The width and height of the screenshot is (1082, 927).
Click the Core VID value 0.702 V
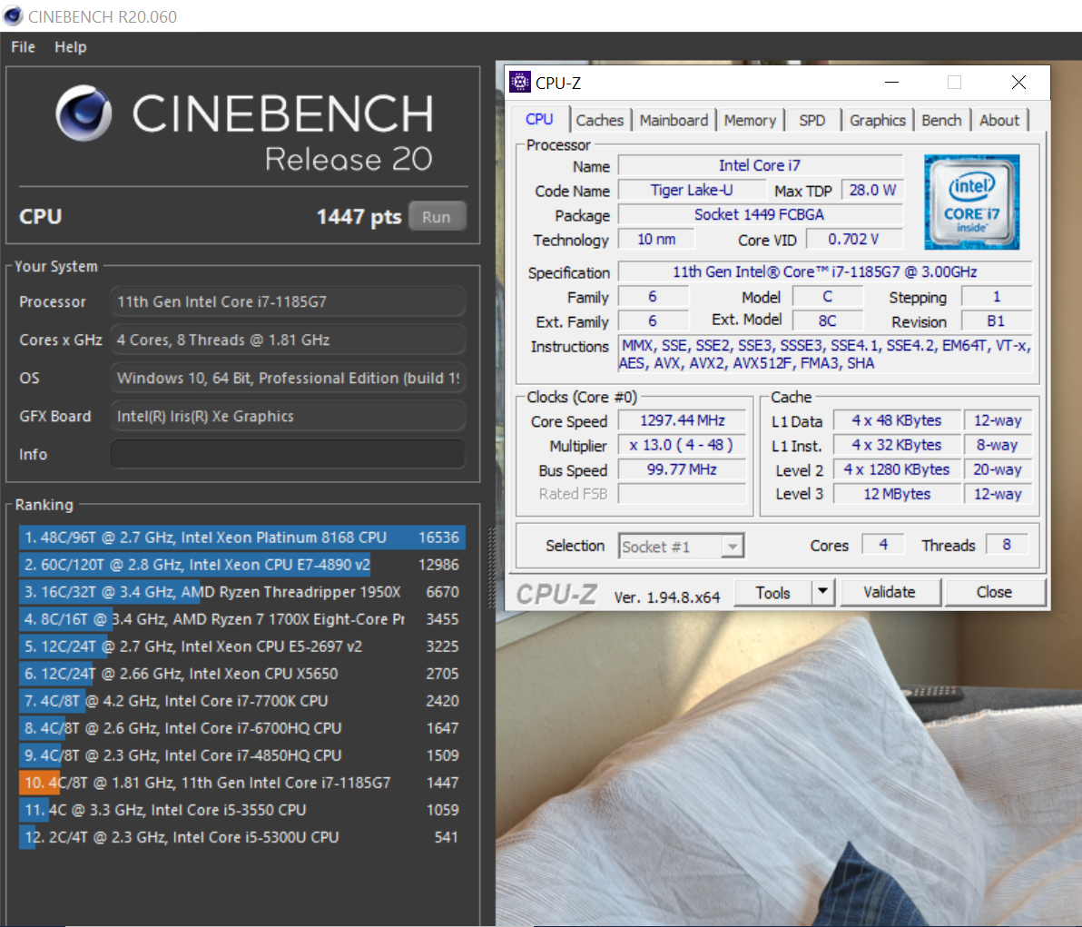[853, 240]
